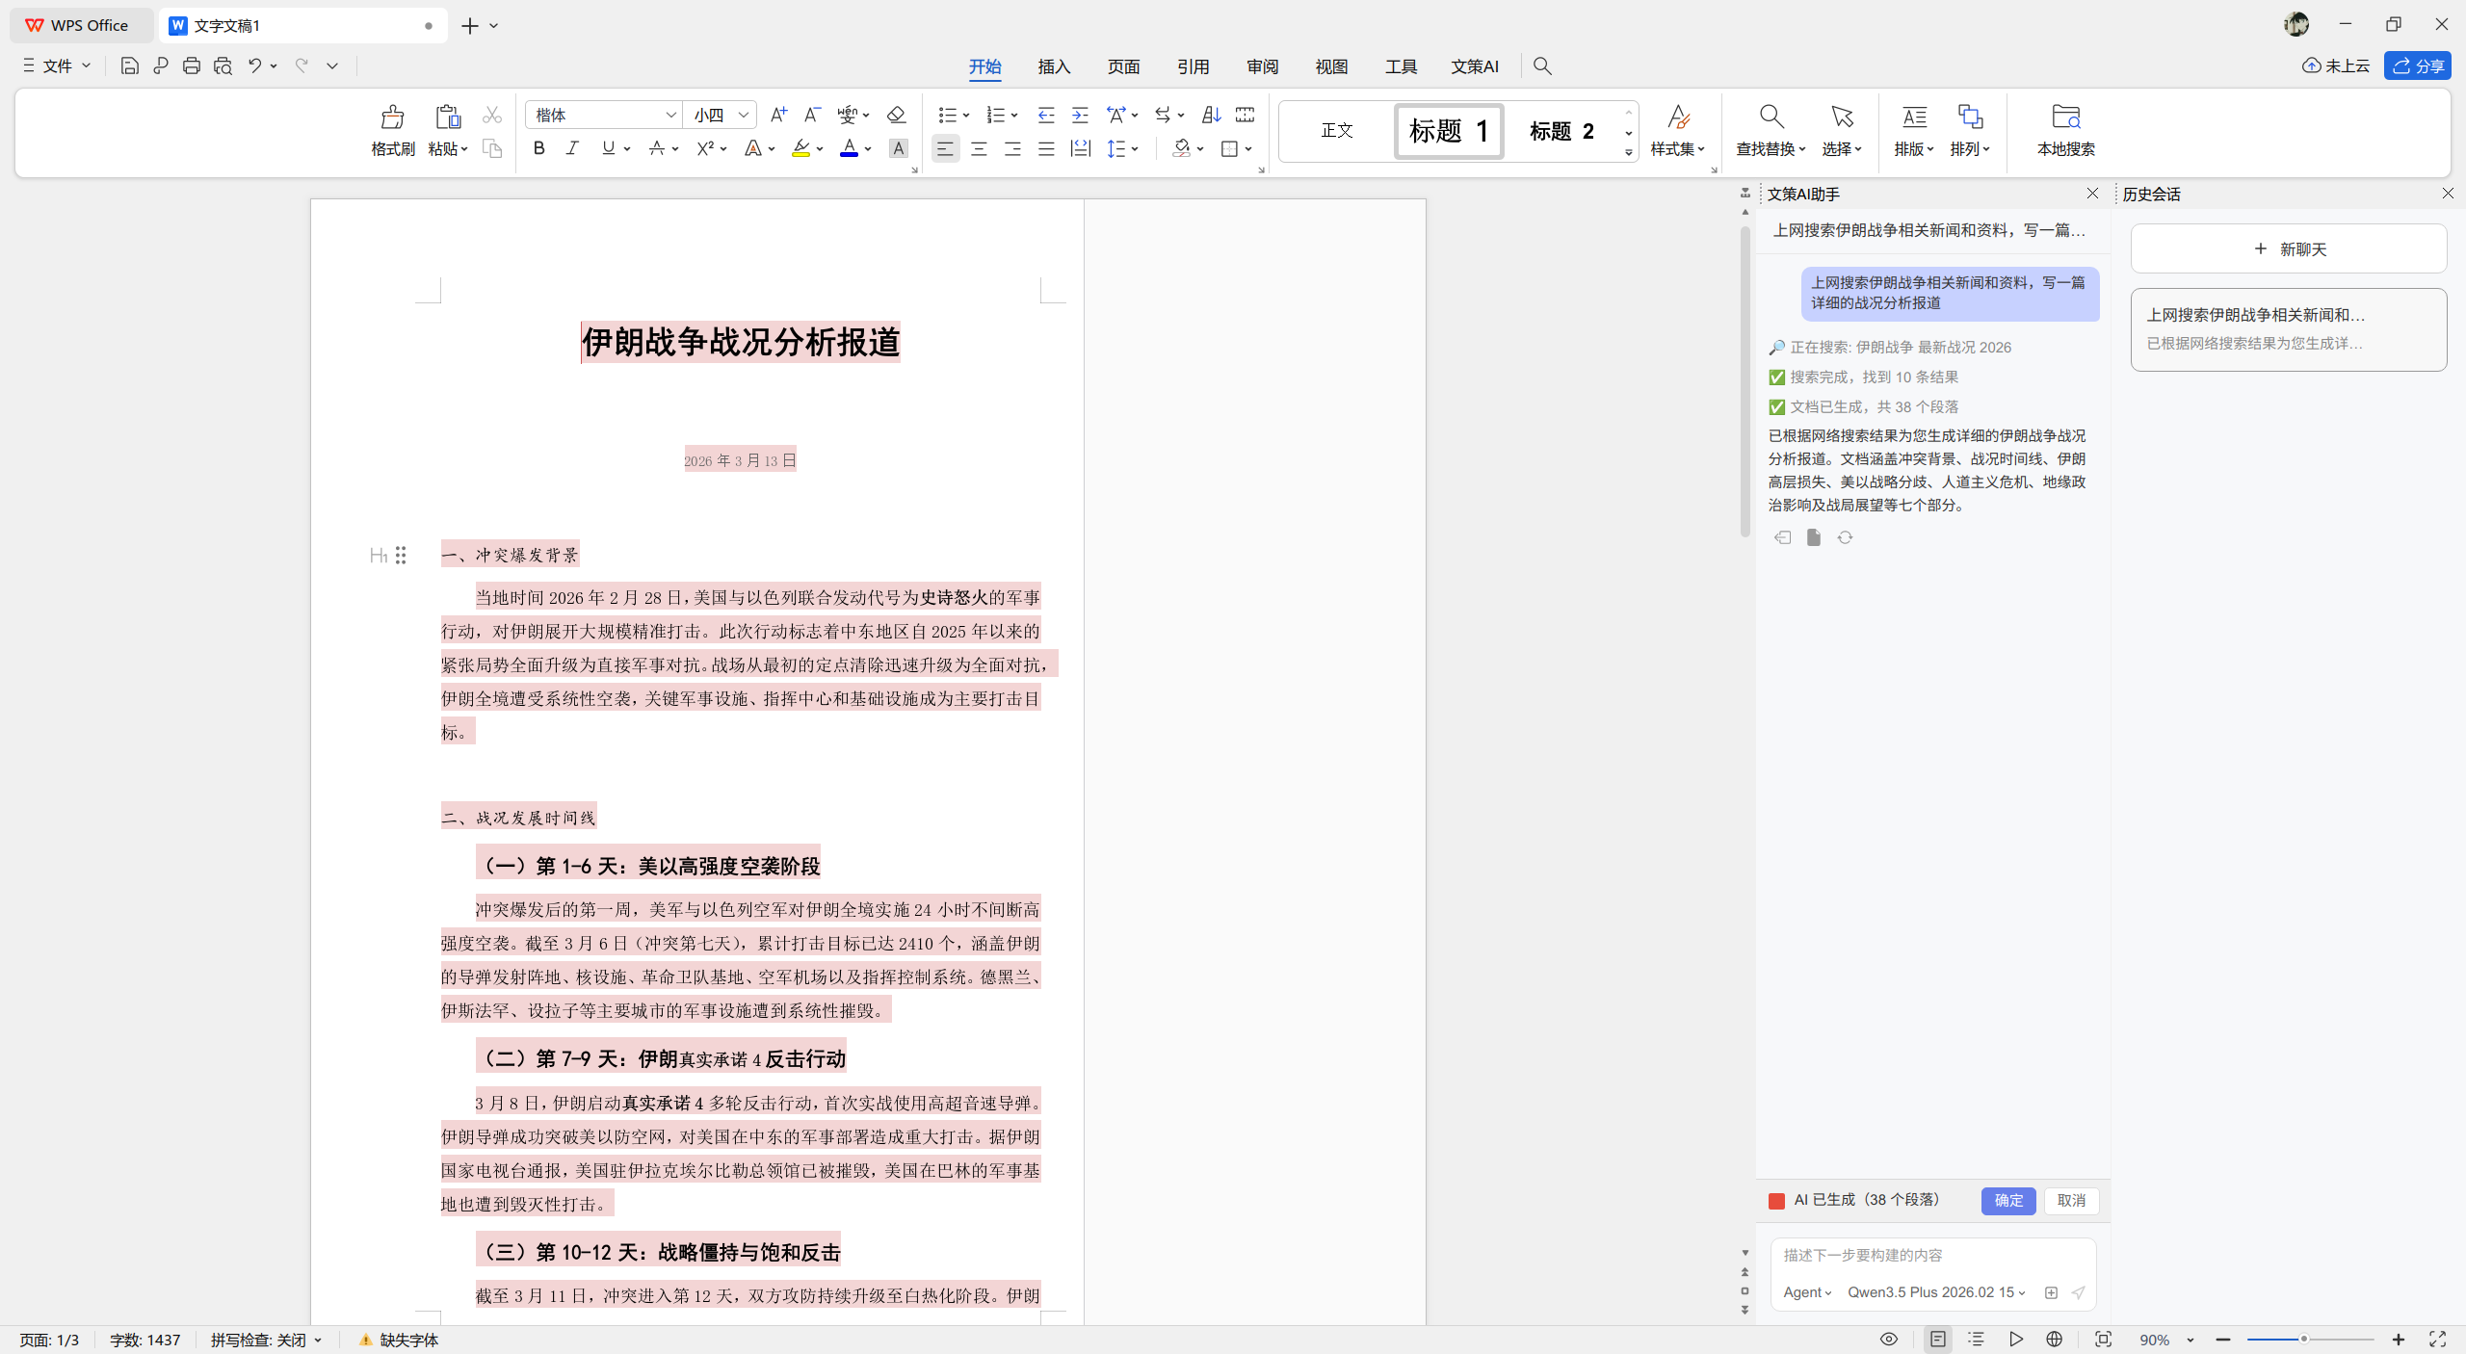This screenshot has height=1354, width=2466.
Task: Click the print icon in quick toolbar
Action: click(191, 65)
